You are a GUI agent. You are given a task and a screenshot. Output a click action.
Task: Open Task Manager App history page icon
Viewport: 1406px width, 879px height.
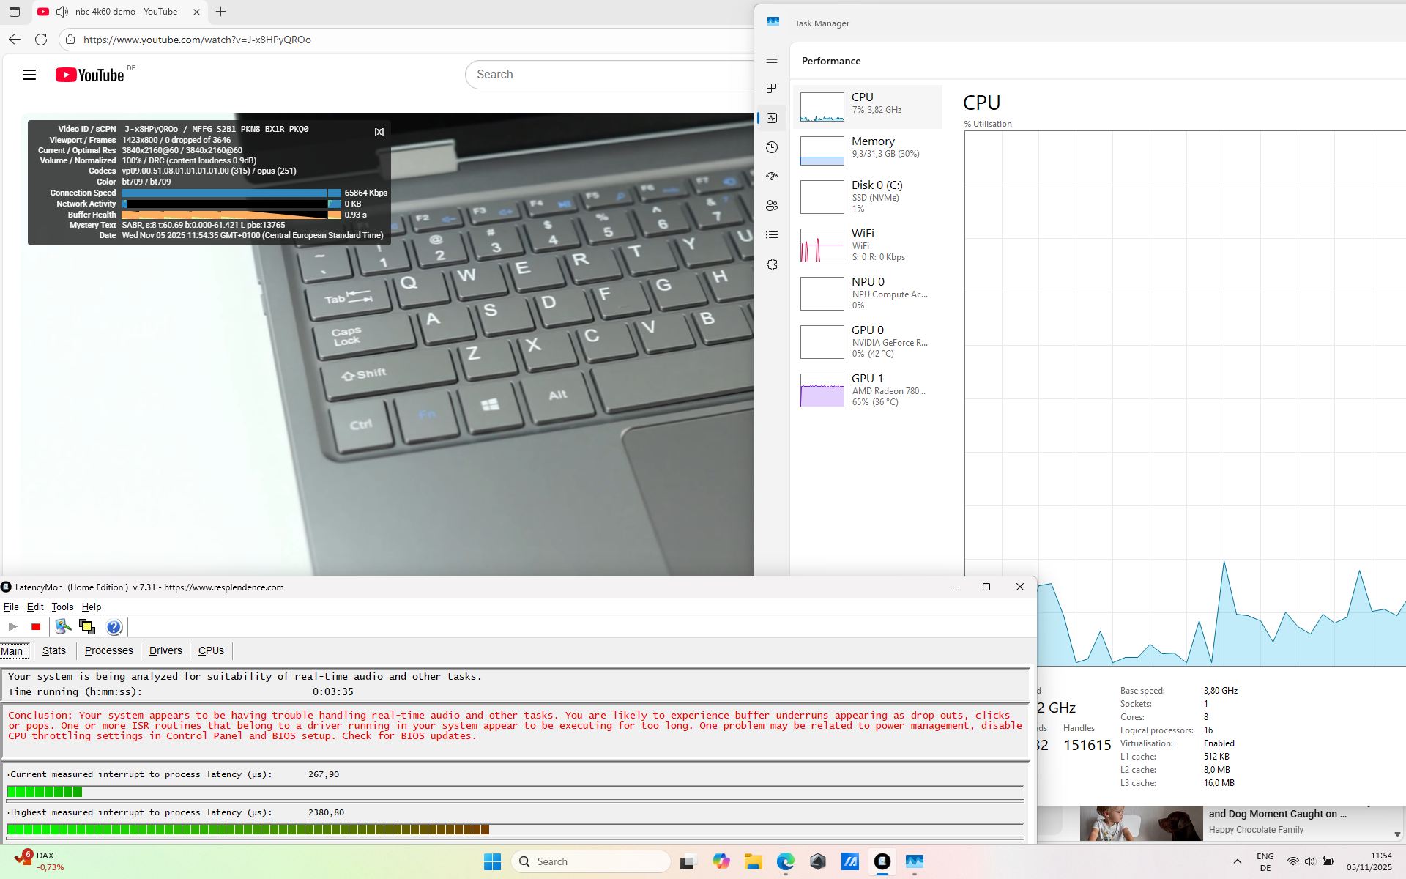(x=772, y=147)
